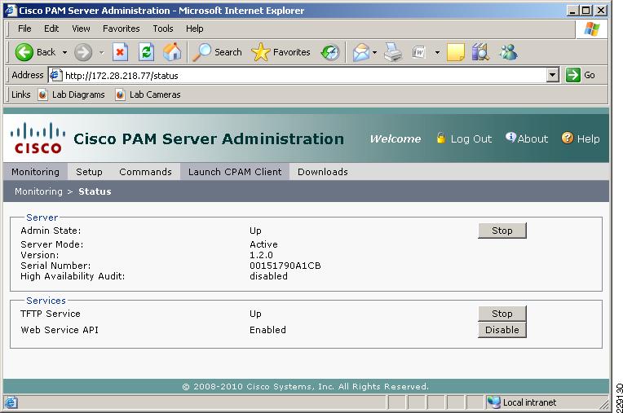The width and height of the screenshot is (623, 413).
Task: Expand the Mail options dropdown arrow
Action: [374, 52]
